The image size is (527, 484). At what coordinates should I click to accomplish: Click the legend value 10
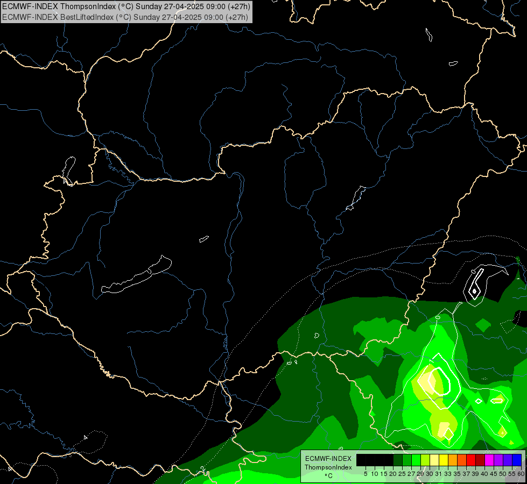click(375, 474)
